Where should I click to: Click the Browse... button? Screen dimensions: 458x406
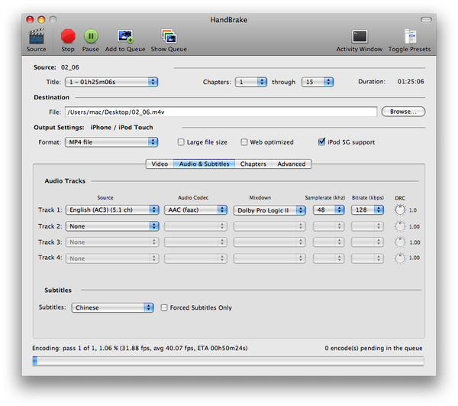[x=403, y=112]
